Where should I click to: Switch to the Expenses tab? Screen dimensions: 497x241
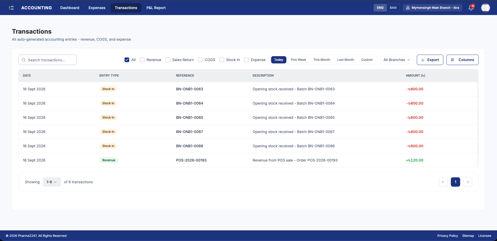97,8
